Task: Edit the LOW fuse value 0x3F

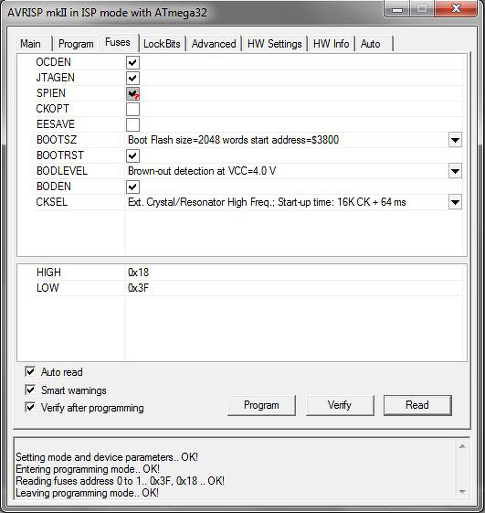Action: tap(138, 288)
